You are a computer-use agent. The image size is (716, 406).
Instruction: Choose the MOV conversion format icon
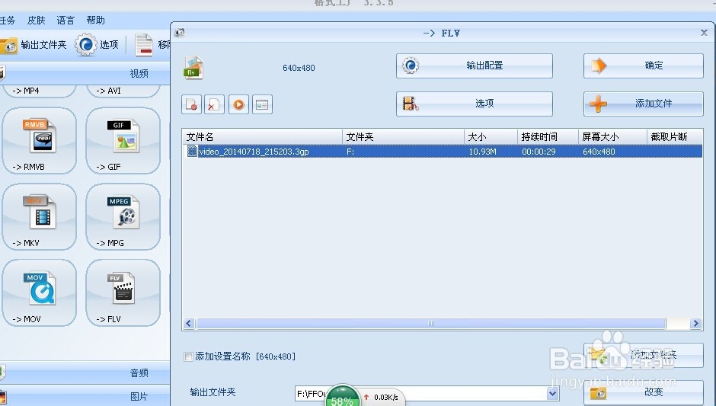[x=40, y=293]
